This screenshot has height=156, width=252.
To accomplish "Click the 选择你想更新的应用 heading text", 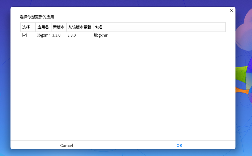I will pos(37,17).
